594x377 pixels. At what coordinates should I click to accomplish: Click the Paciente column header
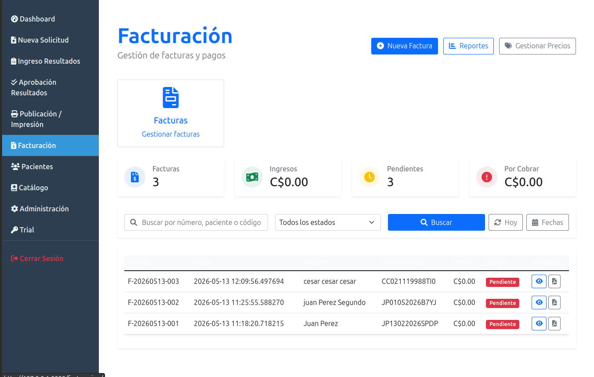coord(316,262)
